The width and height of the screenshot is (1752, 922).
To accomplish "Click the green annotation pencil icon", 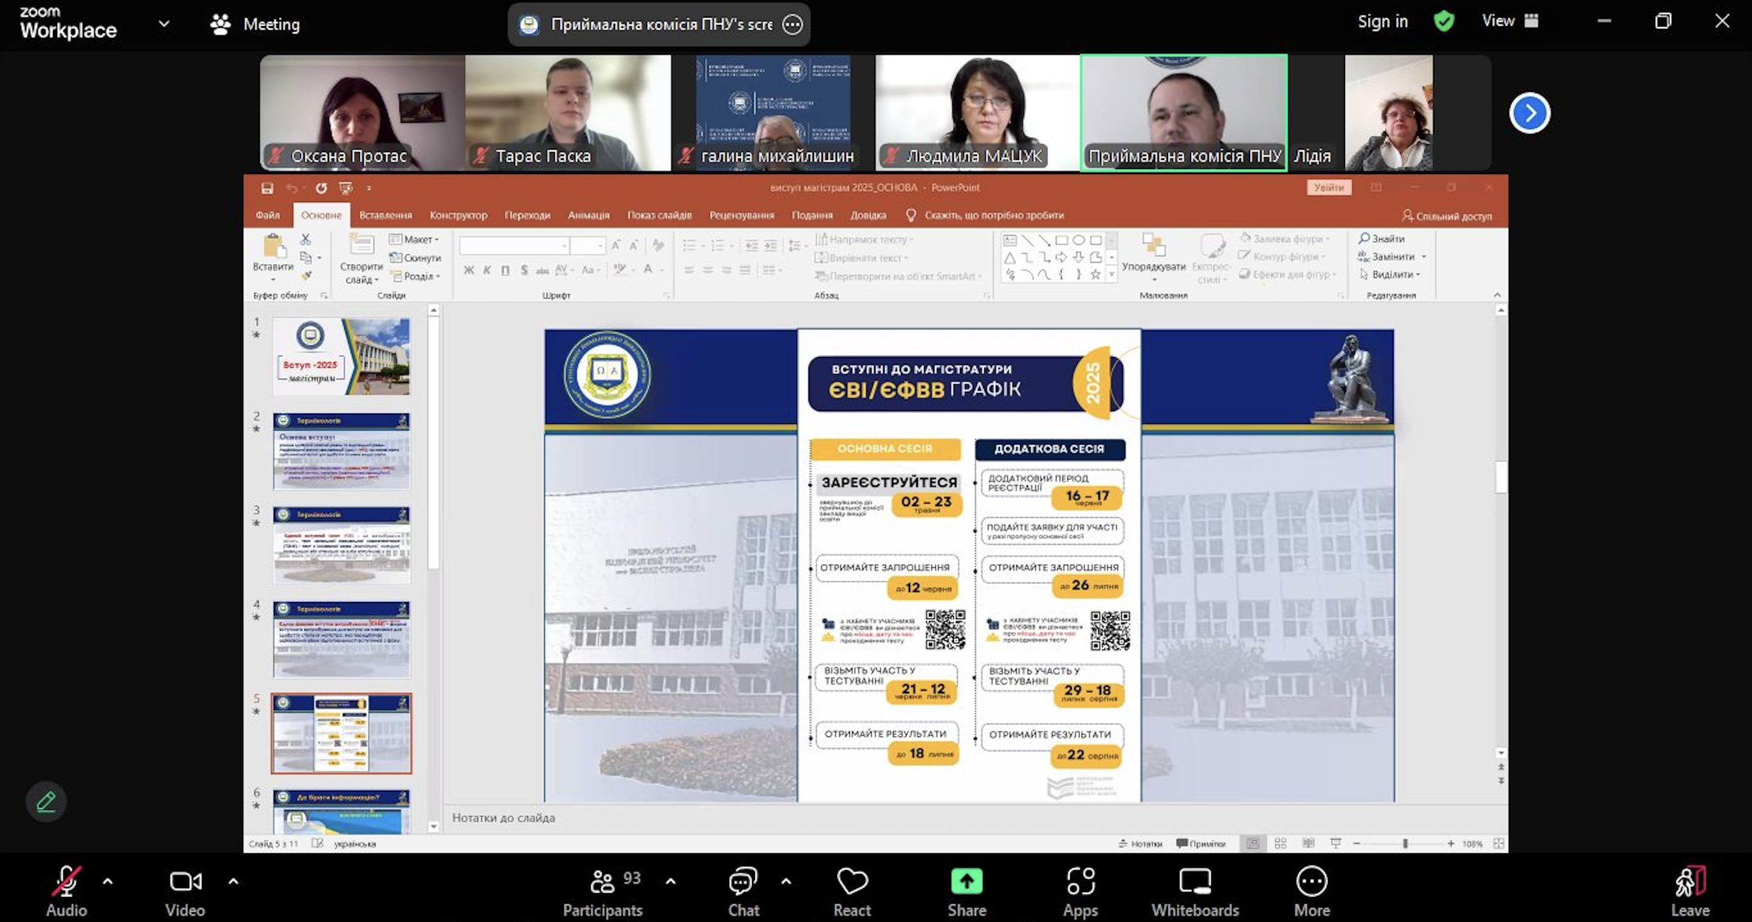I will [x=46, y=802].
